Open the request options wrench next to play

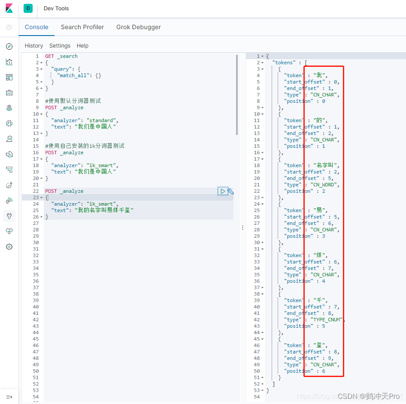click(231, 192)
